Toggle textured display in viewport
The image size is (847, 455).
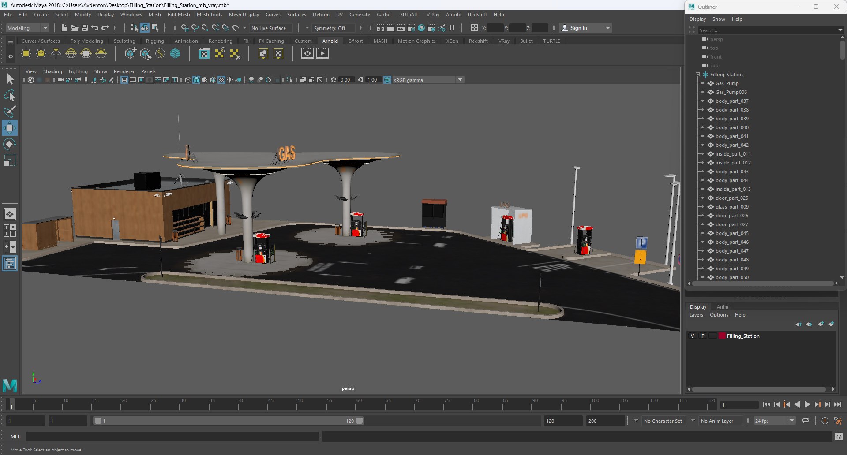[x=221, y=80]
